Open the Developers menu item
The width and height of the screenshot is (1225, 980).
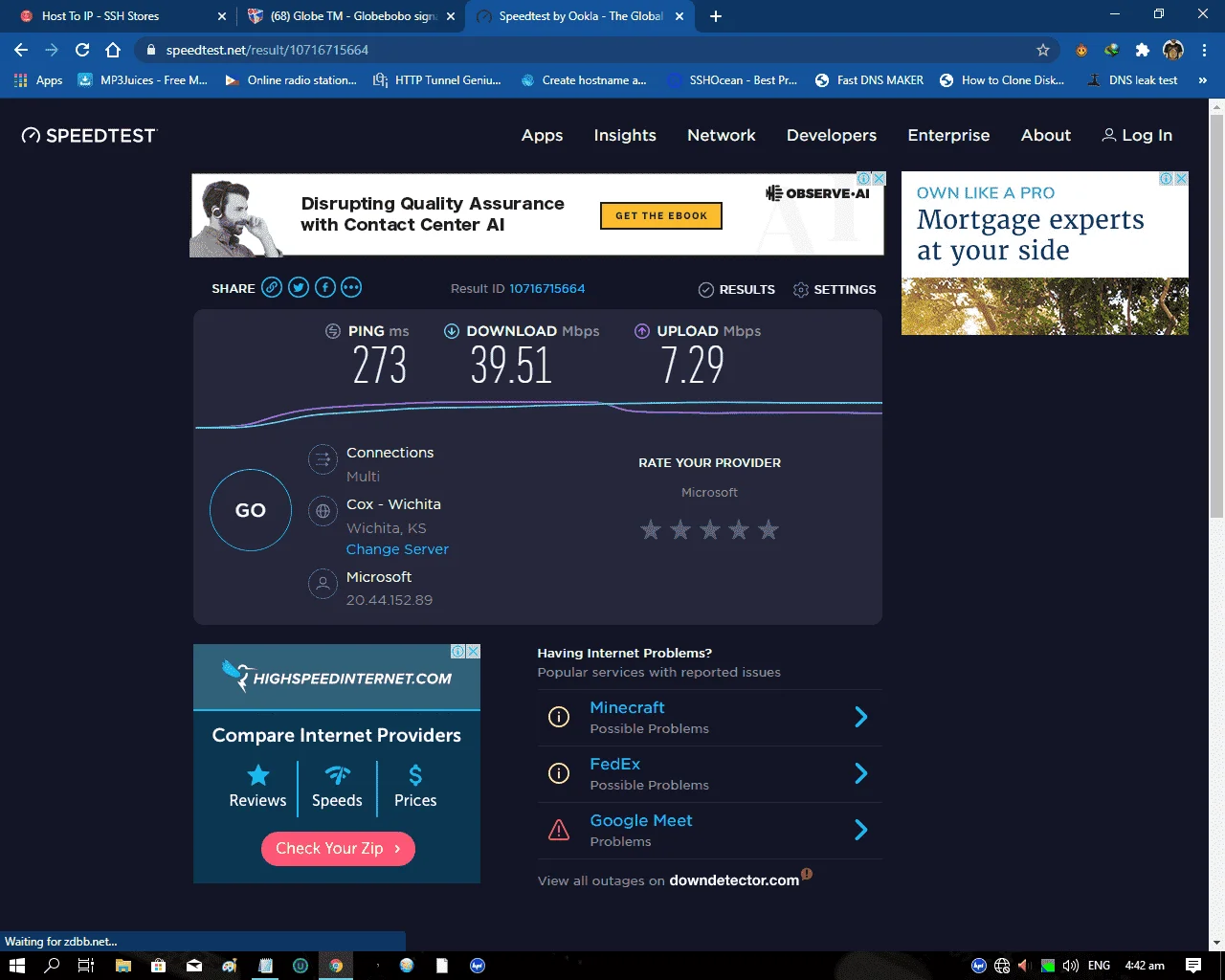832,136
